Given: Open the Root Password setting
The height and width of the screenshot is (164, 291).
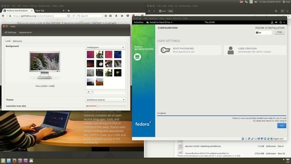Looking at the screenshot, I should click(x=190, y=50).
